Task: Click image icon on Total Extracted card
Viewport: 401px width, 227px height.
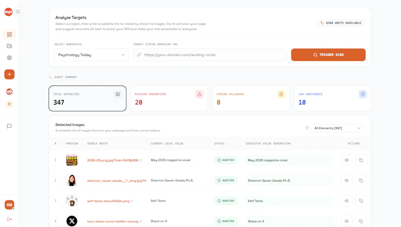Action: pos(118,94)
